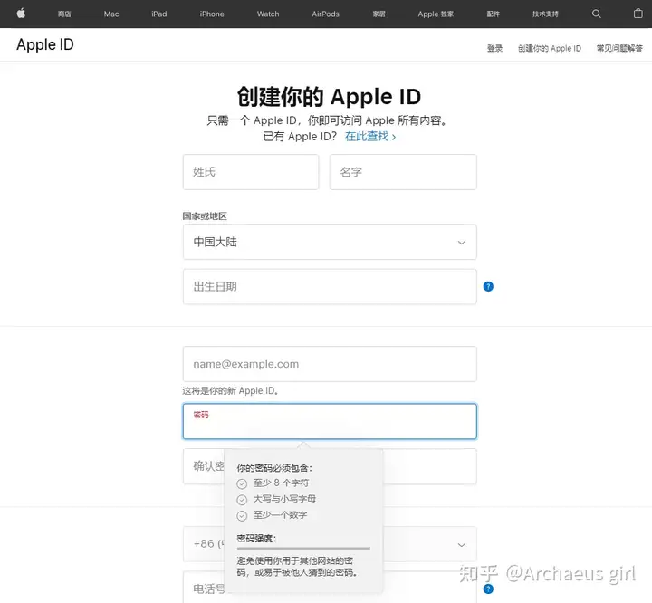This screenshot has height=603, width=652.
Task: Open the 常见问题解答 link
Action: 619,48
